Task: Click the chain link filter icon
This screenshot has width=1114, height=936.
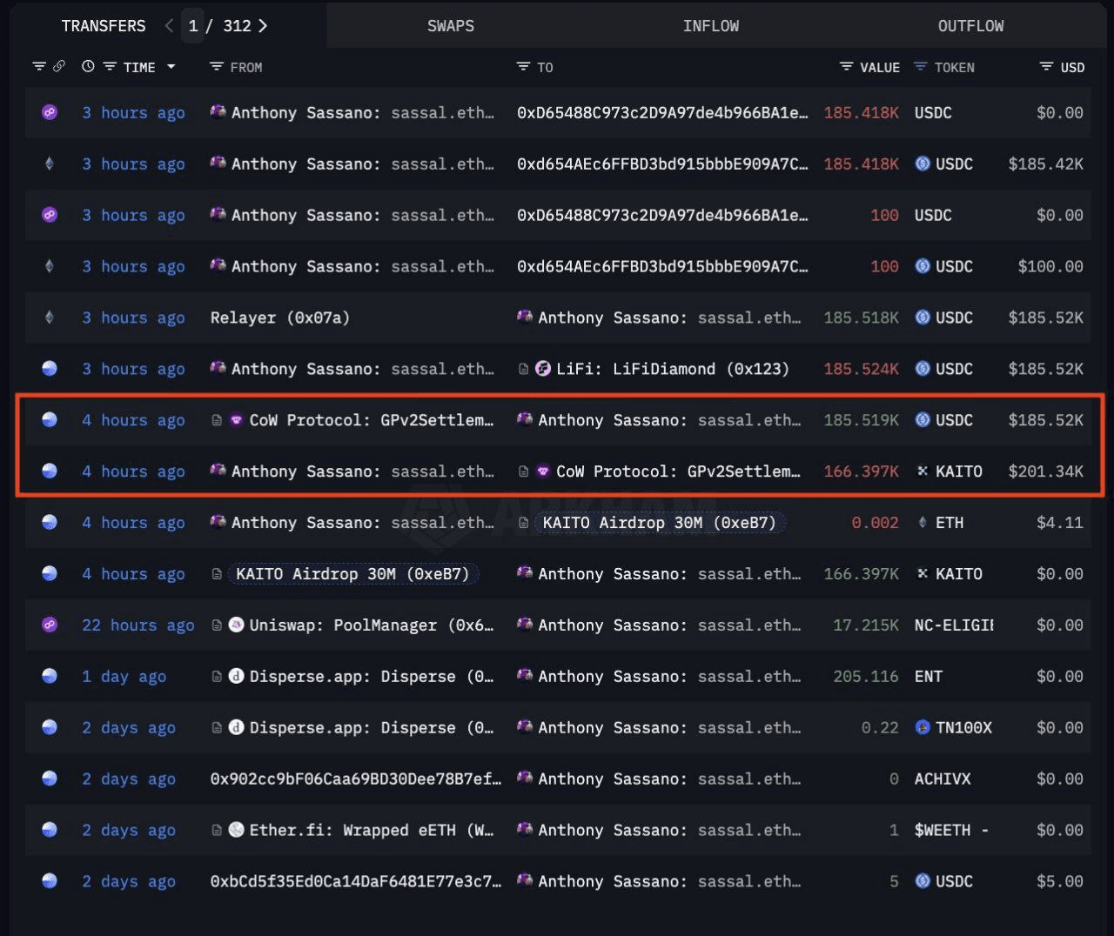Action: coord(59,66)
